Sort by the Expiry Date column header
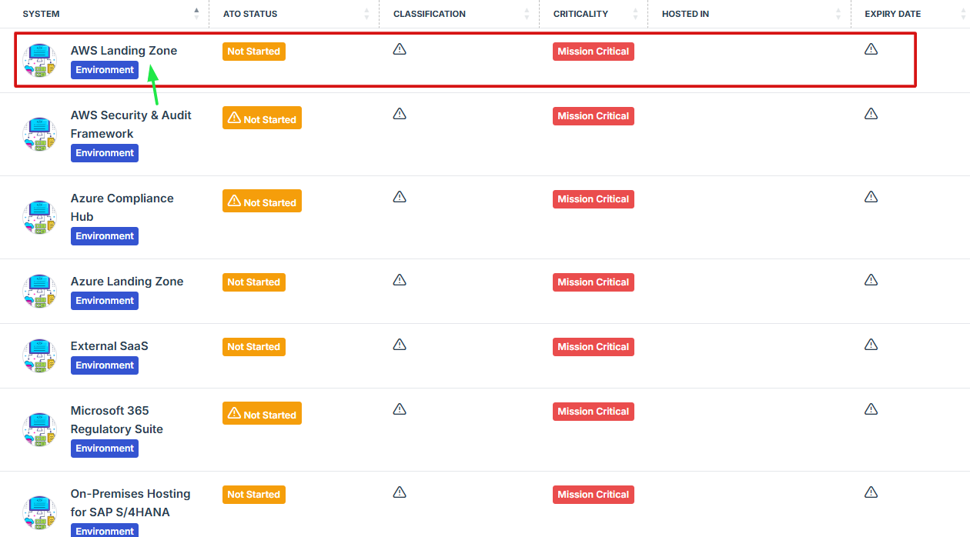This screenshot has height=537, width=970. (x=892, y=14)
